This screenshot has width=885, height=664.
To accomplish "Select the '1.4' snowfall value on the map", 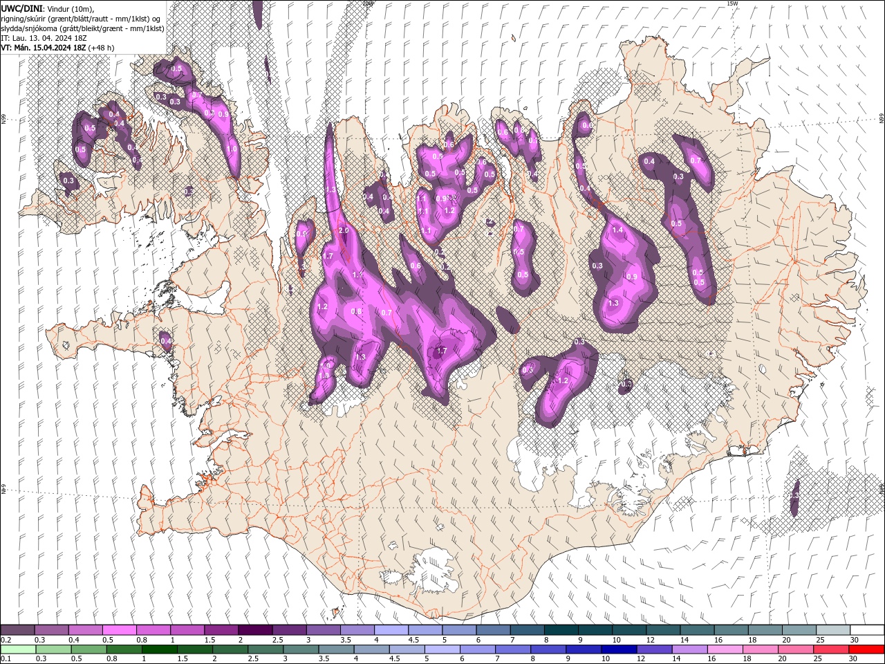I will tap(617, 230).
